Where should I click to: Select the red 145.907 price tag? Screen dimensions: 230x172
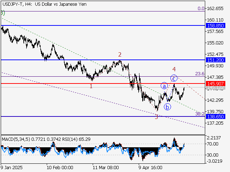(x=216, y=83)
